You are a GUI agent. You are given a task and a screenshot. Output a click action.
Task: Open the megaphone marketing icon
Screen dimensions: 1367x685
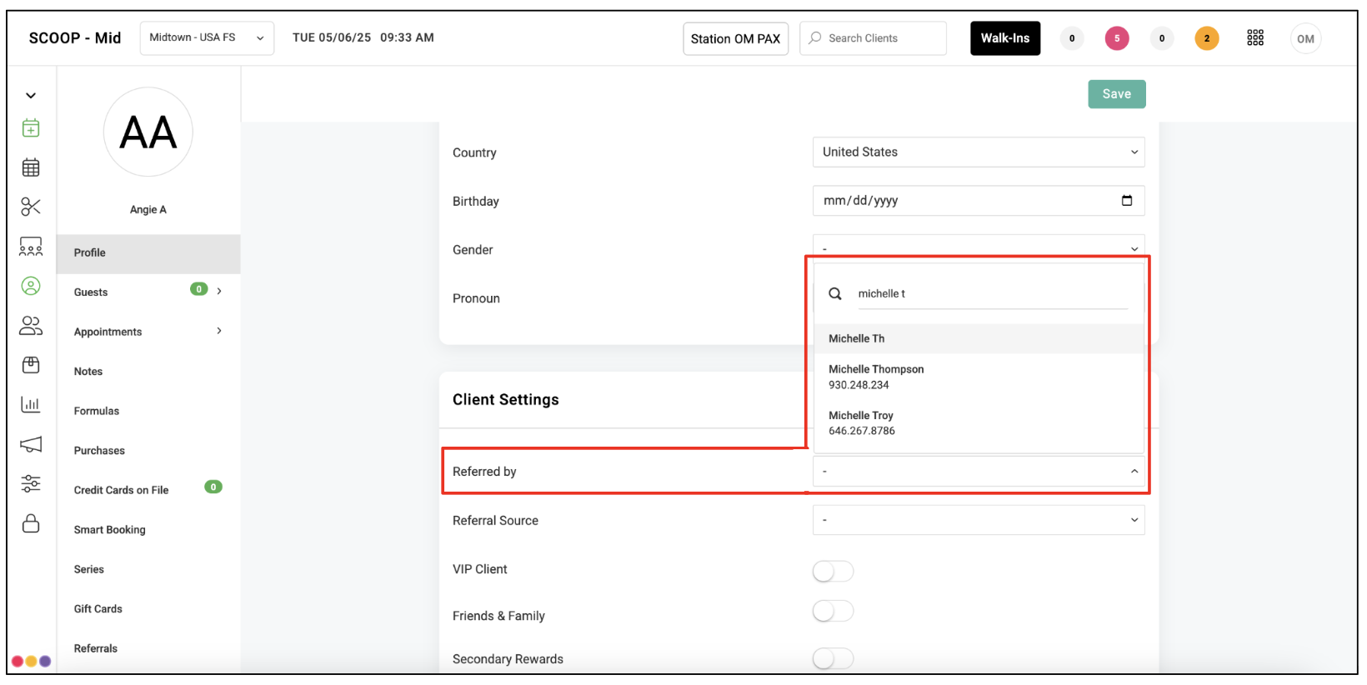click(x=31, y=444)
